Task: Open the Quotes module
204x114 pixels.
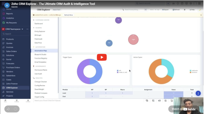Action: [x=9, y=43]
